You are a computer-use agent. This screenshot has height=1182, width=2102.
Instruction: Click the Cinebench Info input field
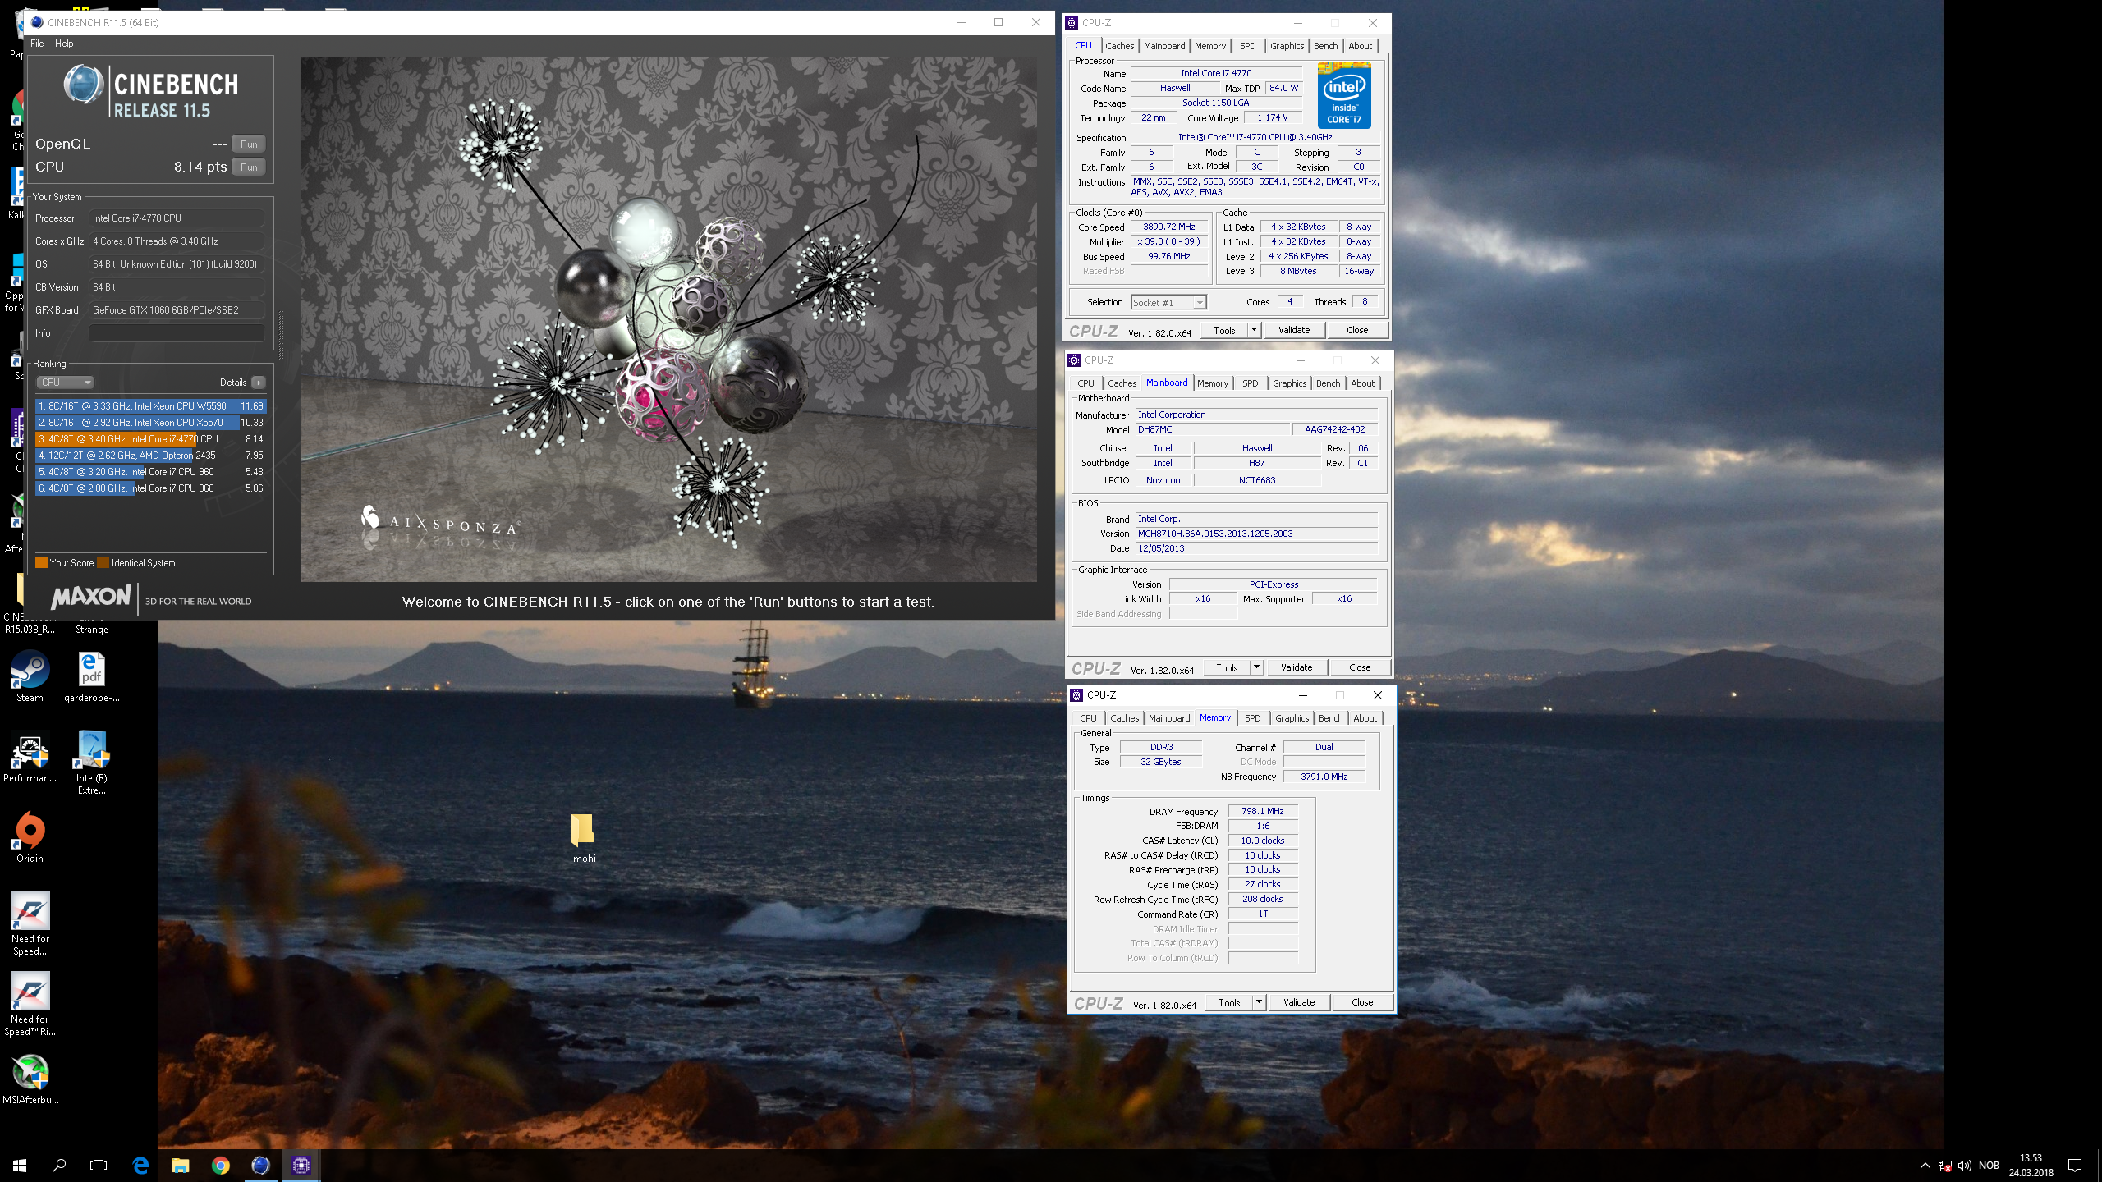(x=177, y=333)
